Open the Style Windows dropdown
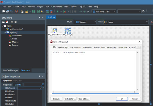This screenshot has width=153, height=106. click(85, 22)
